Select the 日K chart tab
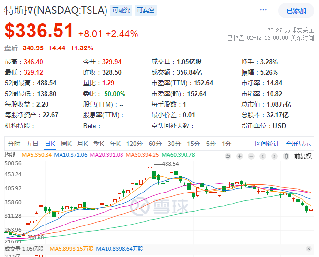319x257 pixels. [x=50, y=144]
